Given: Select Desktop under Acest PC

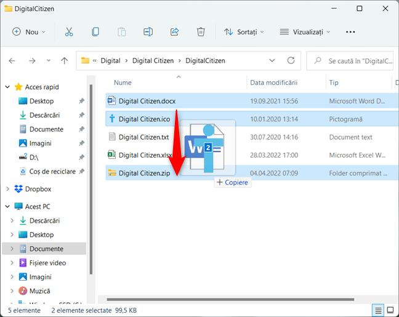Looking at the screenshot, I should pyautogui.click(x=41, y=235).
